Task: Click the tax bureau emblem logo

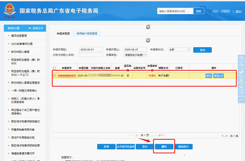Action: click(10, 11)
